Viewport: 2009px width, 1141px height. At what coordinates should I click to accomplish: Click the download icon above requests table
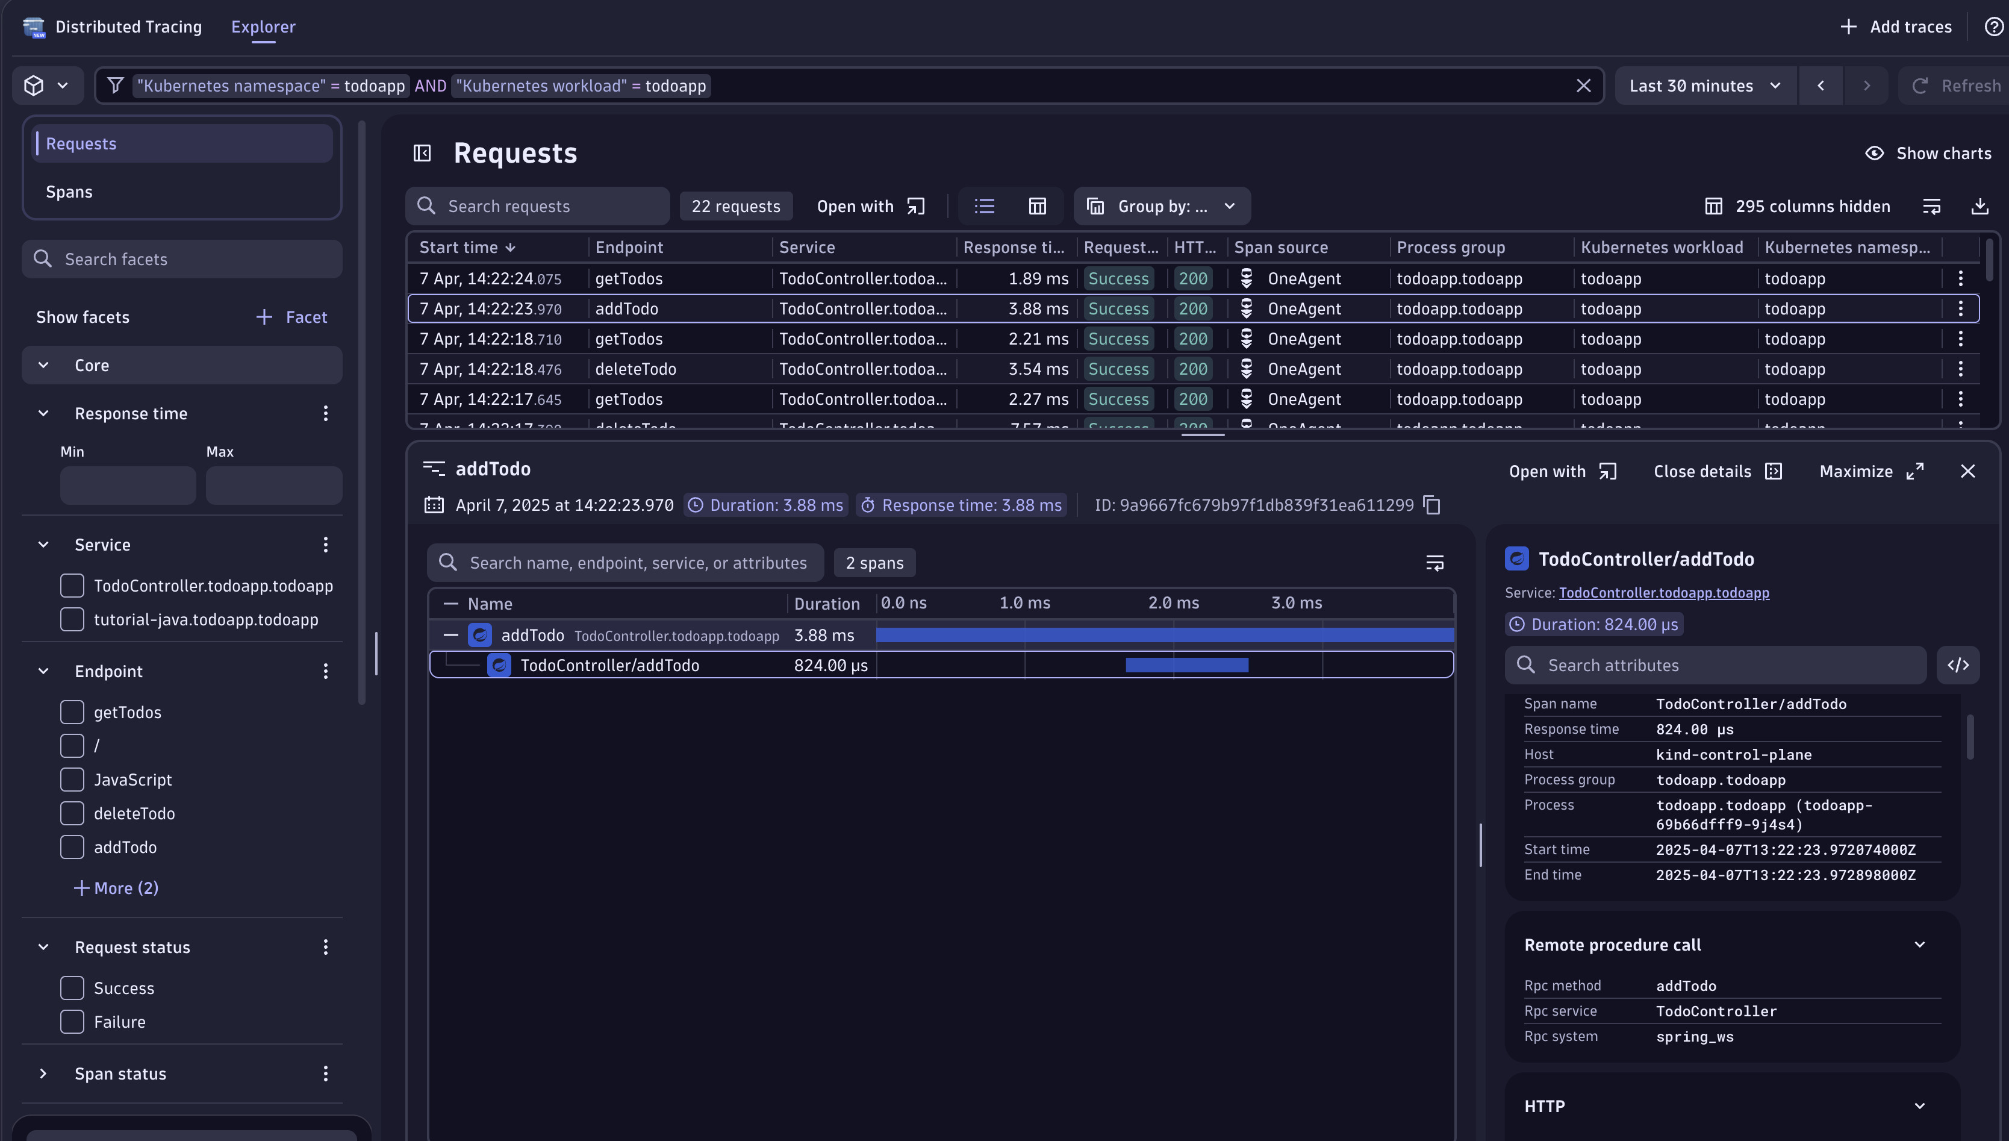tap(1979, 206)
